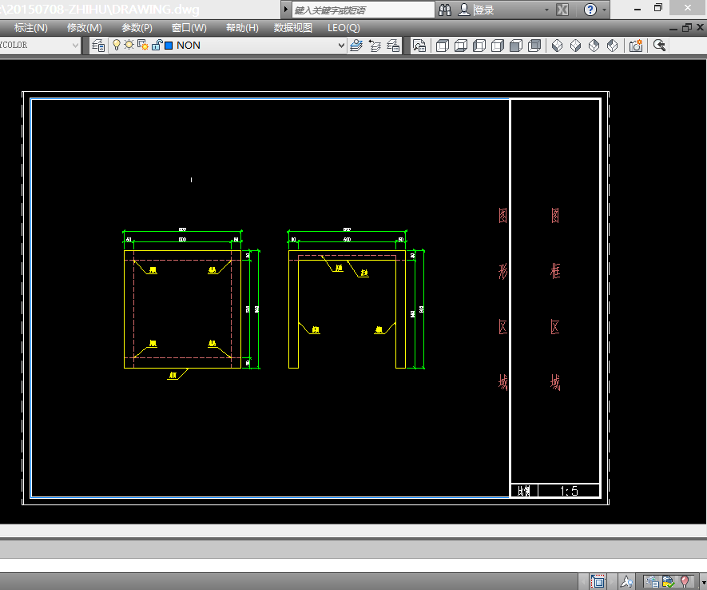Click the Create Camera icon

click(x=636, y=46)
